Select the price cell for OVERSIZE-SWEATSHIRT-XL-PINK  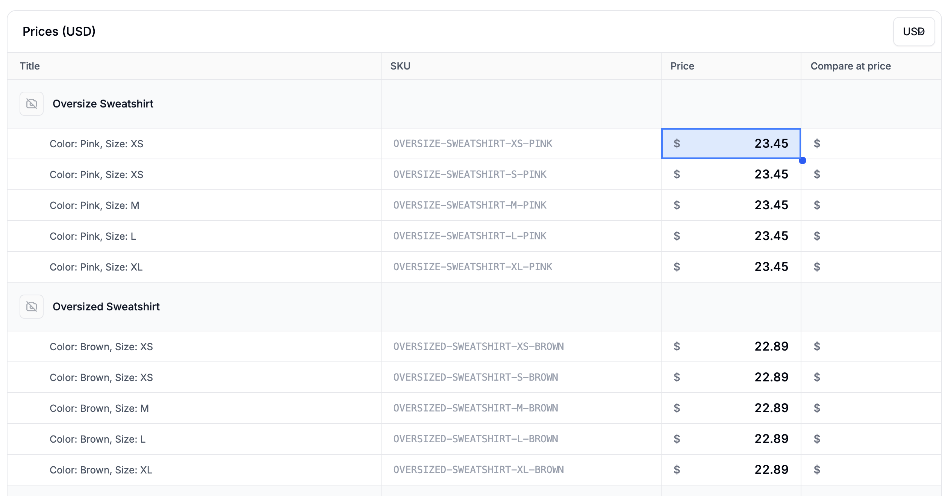[x=731, y=267]
